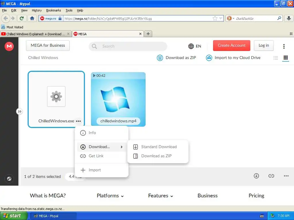Select the ChilledWindows.exe gear thumbnail
294x220 pixels.
(x=56, y=97)
